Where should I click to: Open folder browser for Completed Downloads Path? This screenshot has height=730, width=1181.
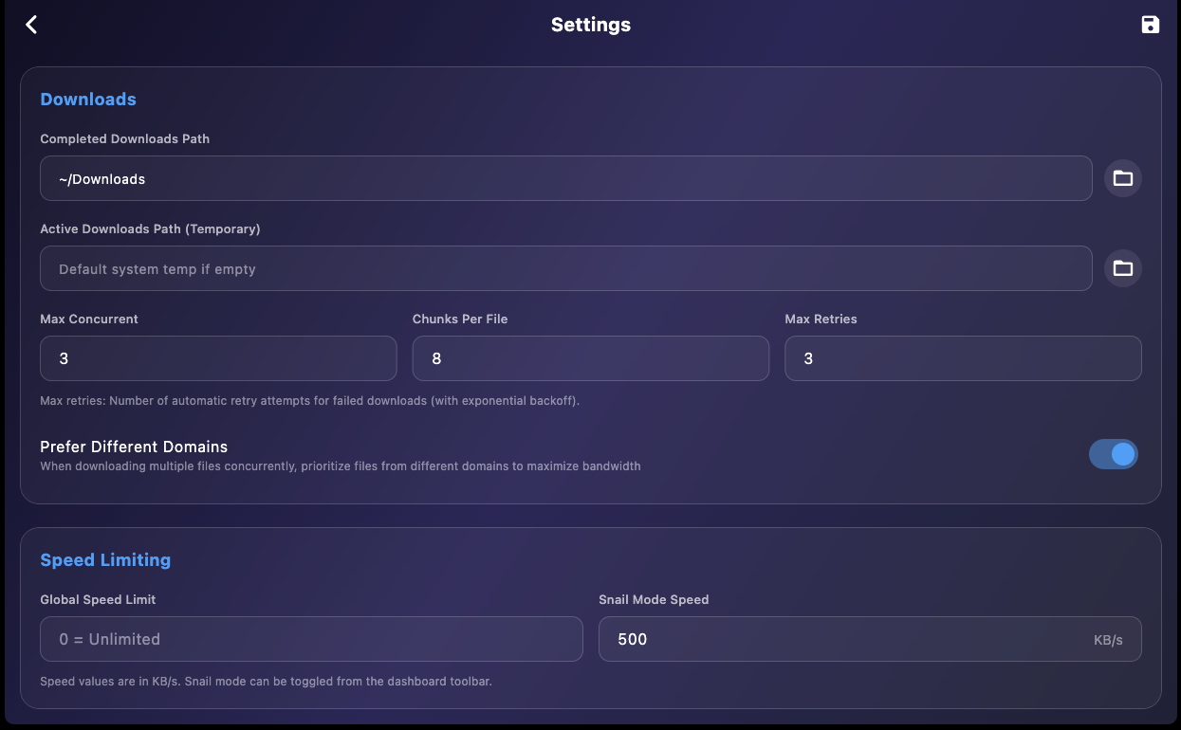coord(1122,178)
